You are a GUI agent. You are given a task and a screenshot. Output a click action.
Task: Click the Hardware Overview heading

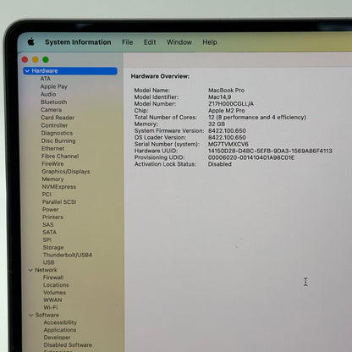pos(160,76)
